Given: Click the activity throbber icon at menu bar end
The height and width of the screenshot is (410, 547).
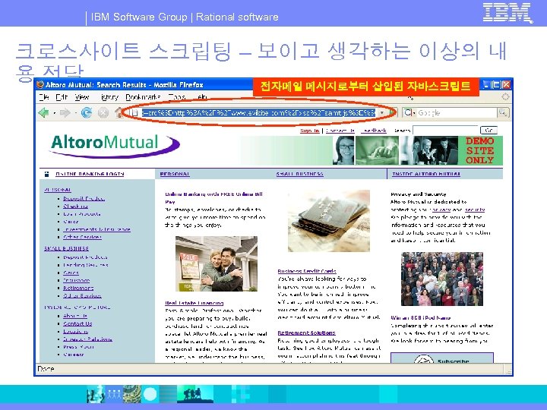Looking at the screenshot, I should [x=505, y=97].
